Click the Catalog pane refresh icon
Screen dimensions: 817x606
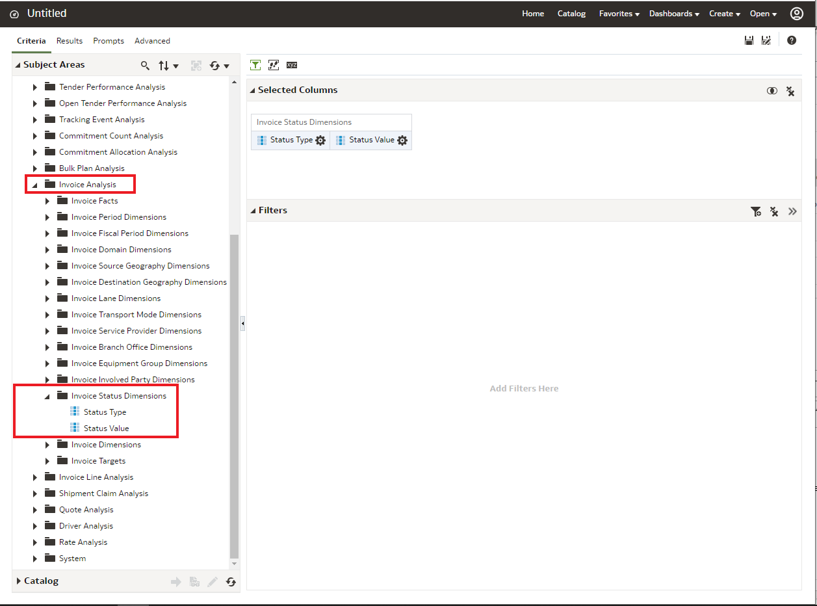click(x=231, y=582)
